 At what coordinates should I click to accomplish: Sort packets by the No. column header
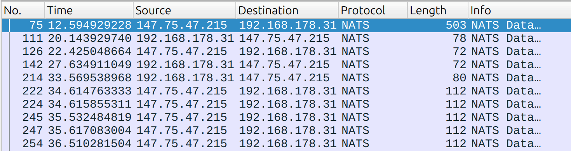tap(23, 10)
